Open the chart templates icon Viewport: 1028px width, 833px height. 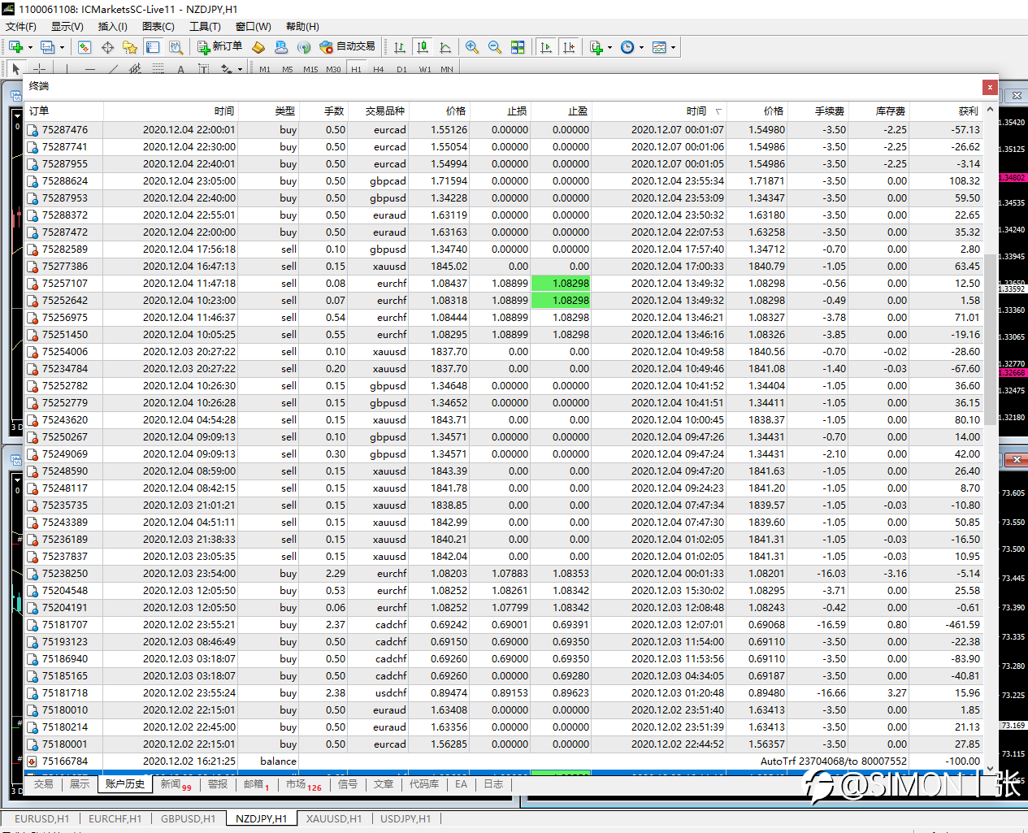(x=659, y=47)
